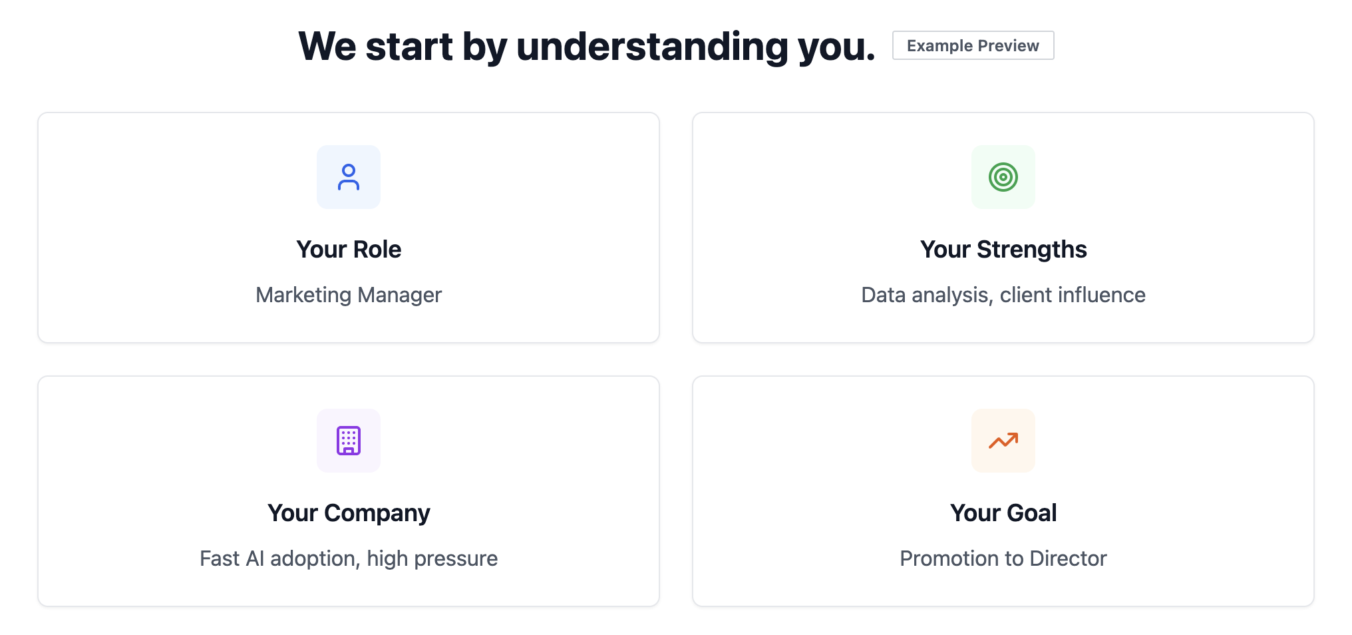Click the purple building icon
This screenshot has width=1352, height=635.
[x=348, y=441]
